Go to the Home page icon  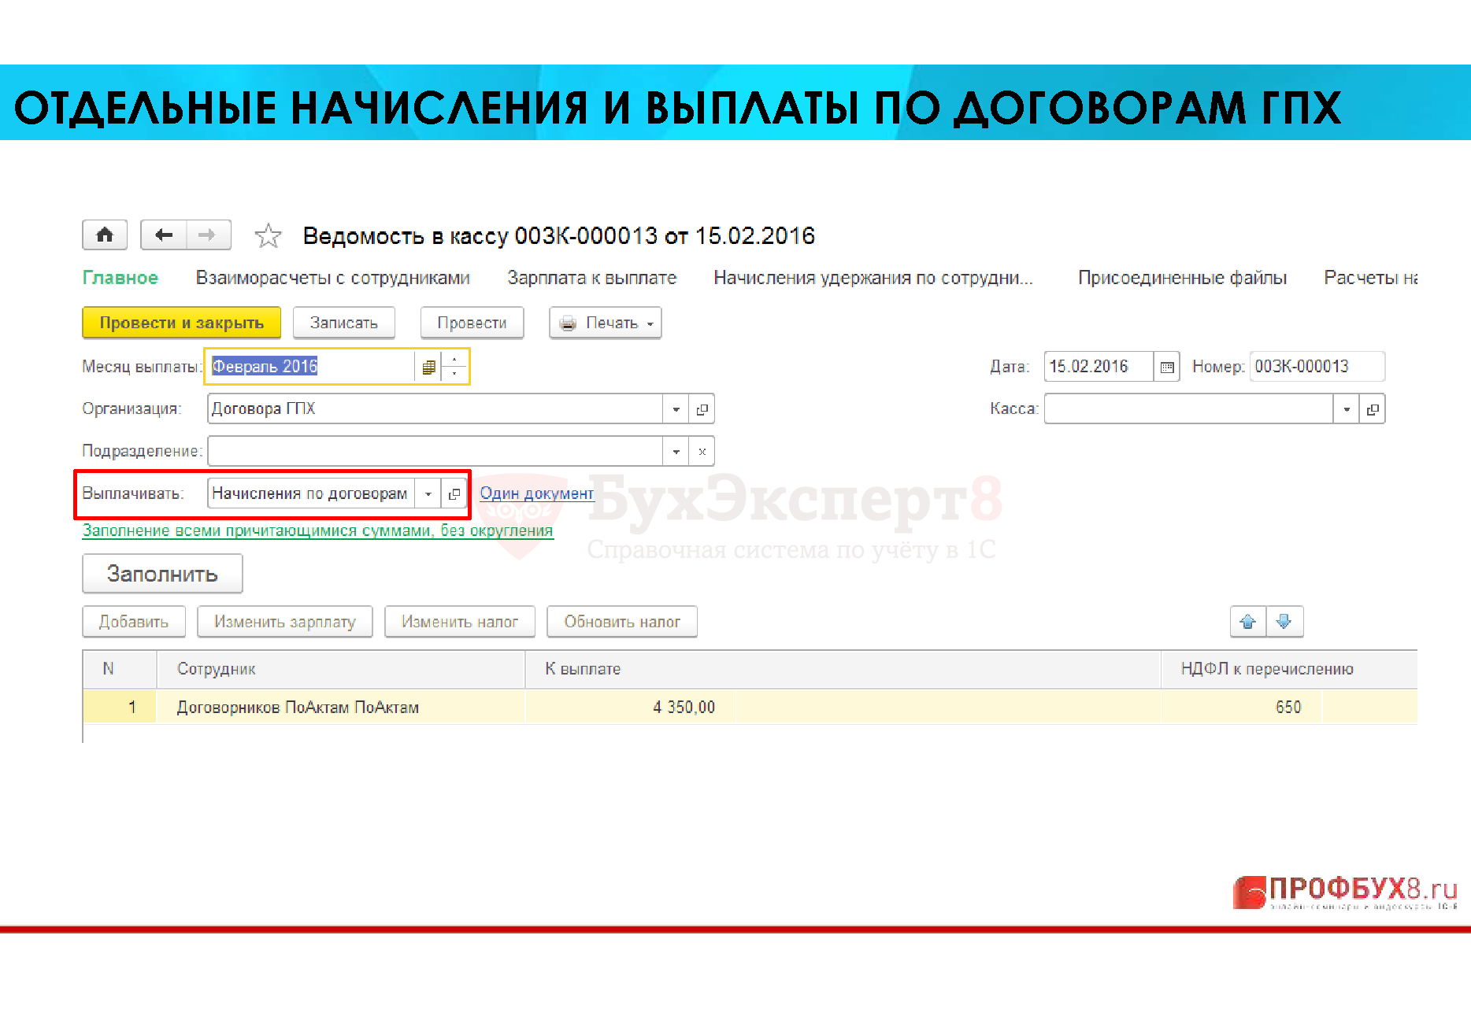pos(105,235)
